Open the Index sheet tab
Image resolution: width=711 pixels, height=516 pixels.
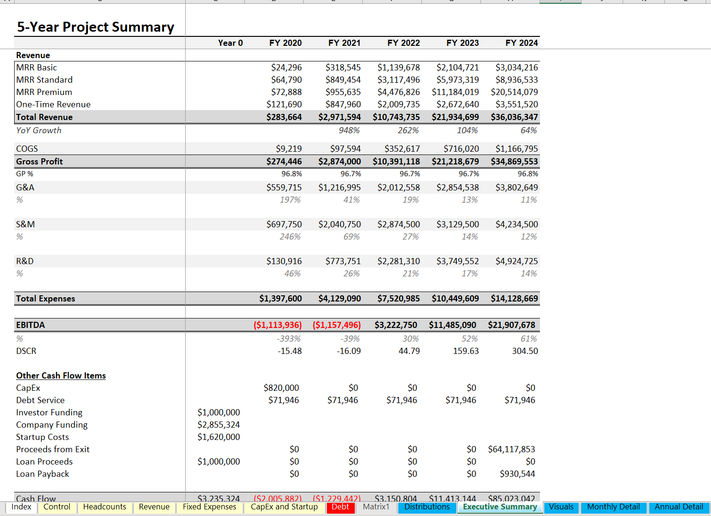click(21, 507)
